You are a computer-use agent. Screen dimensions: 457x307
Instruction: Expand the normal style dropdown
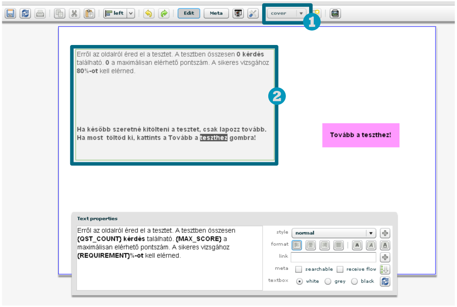pyautogui.click(x=371, y=233)
